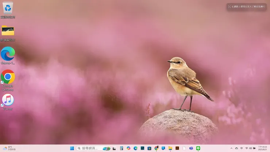Select the iTunes desktop shortcut
This screenshot has width=270, height=152.
(x=8, y=102)
